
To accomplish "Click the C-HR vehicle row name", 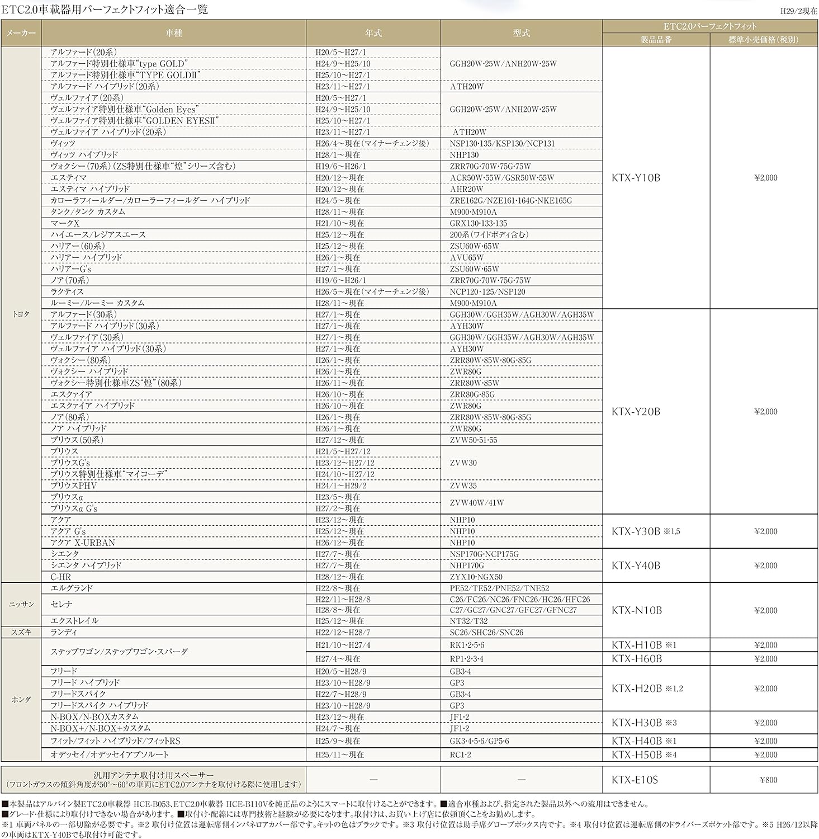I will click(x=61, y=577).
